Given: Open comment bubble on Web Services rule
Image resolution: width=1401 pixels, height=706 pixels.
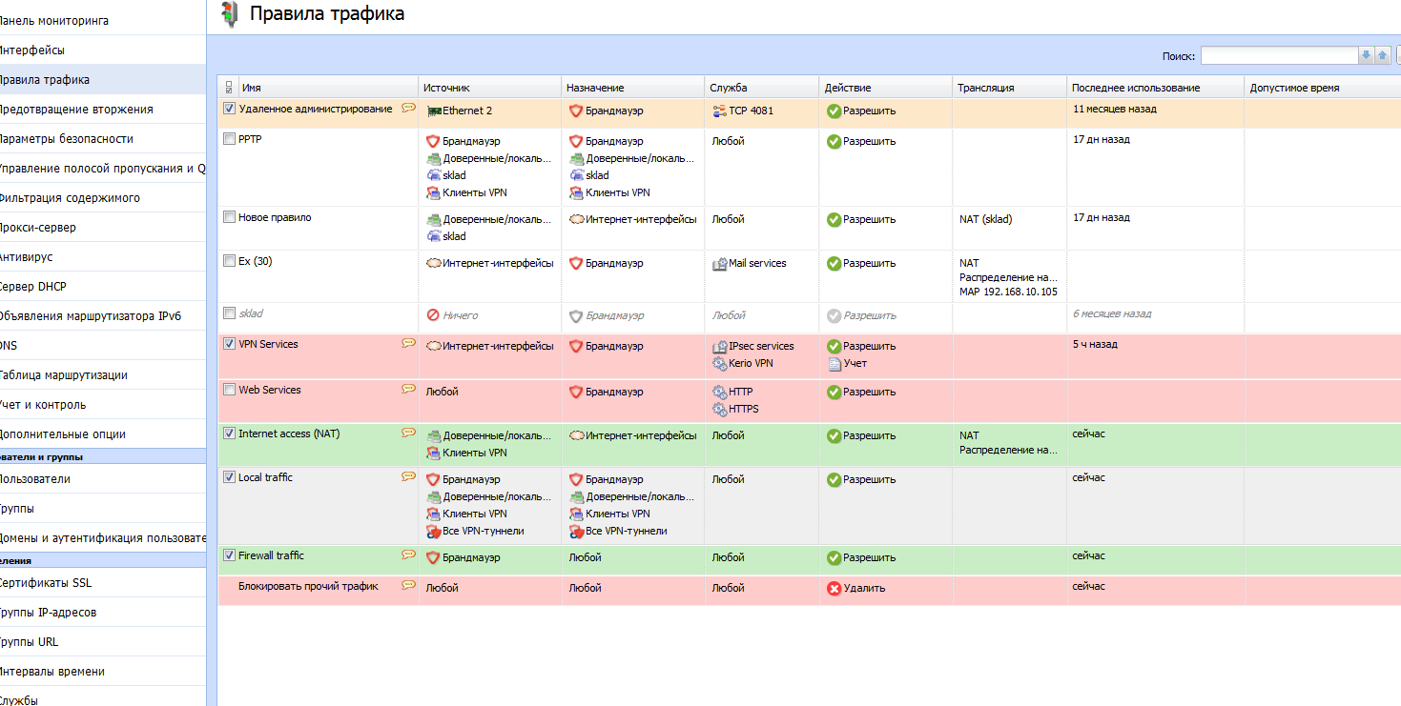Looking at the screenshot, I should click(408, 389).
